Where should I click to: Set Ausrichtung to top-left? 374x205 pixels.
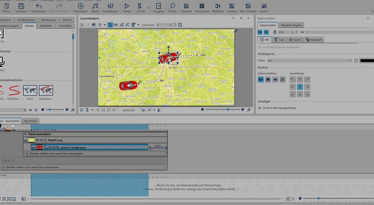click(x=293, y=80)
